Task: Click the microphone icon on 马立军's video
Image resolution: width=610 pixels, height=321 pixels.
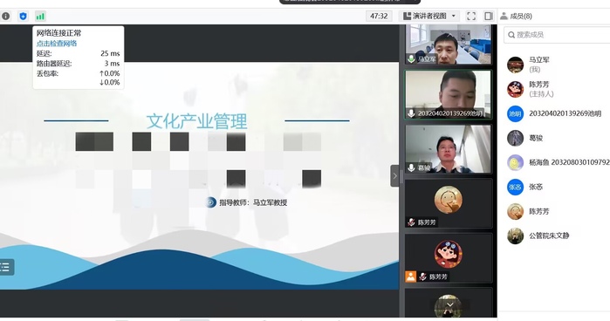Action: click(411, 59)
